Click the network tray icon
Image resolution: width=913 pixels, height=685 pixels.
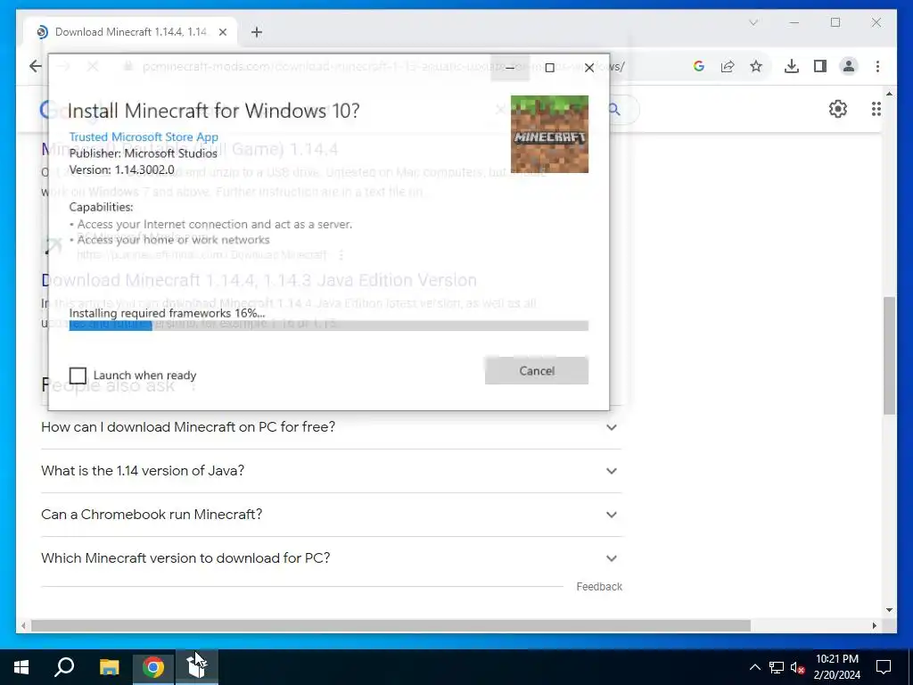click(x=777, y=667)
